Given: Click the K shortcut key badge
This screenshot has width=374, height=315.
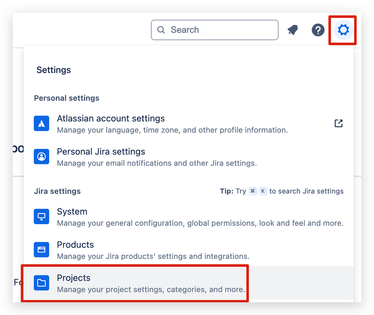Looking at the screenshot, I should point(263,191).
